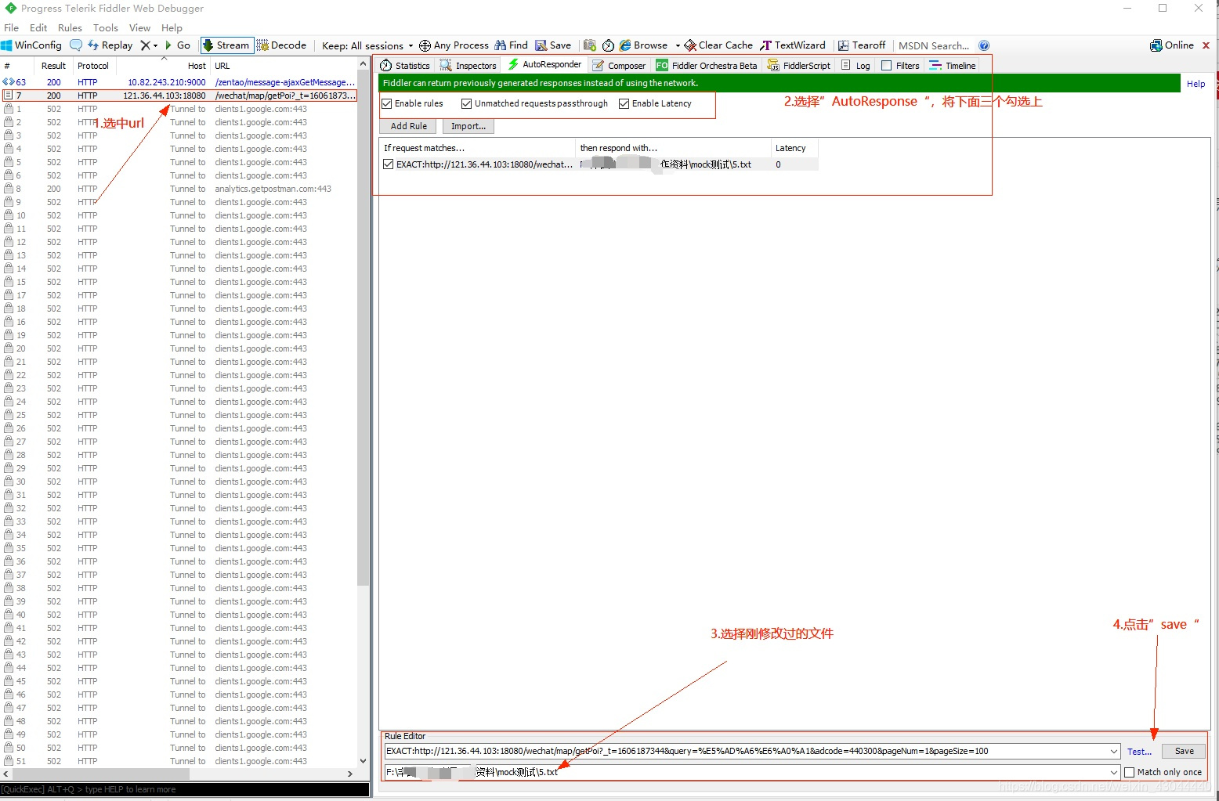
Task: Expand the response file path combo box
Action: pyautogui.click(x=1114, y=772)
